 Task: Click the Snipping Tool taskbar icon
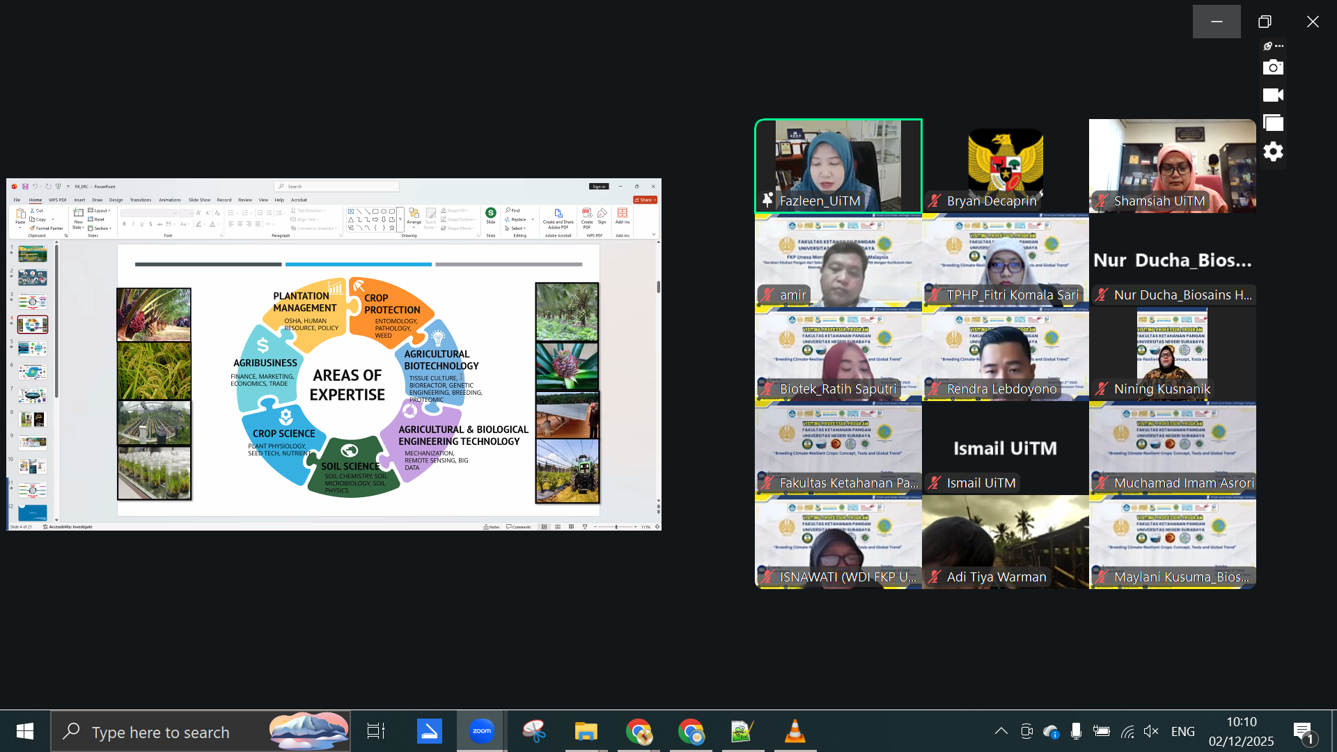pyautogui.click(x=534, y=731)
